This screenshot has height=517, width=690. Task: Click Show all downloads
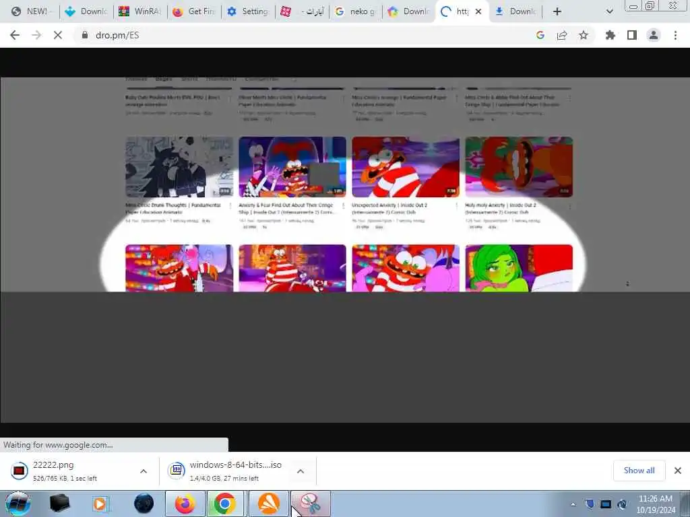pyautogui.click(x=639, y=471)
